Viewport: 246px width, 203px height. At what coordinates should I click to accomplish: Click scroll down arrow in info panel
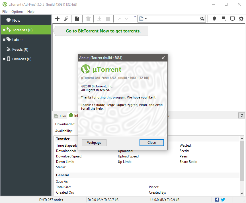(242, 193)
